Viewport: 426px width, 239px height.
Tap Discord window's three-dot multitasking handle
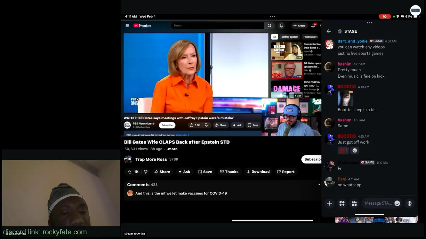[x=369, y=23]
